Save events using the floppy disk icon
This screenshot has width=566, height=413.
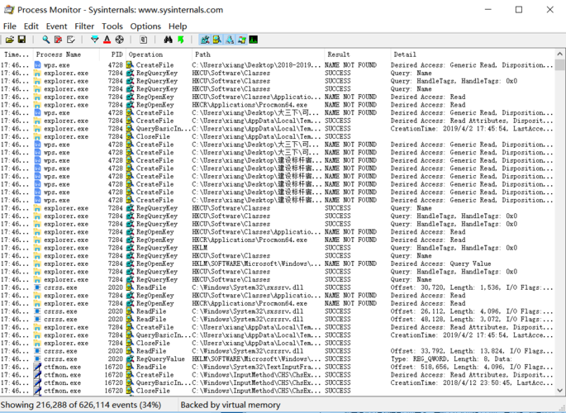tap(22, 40)
